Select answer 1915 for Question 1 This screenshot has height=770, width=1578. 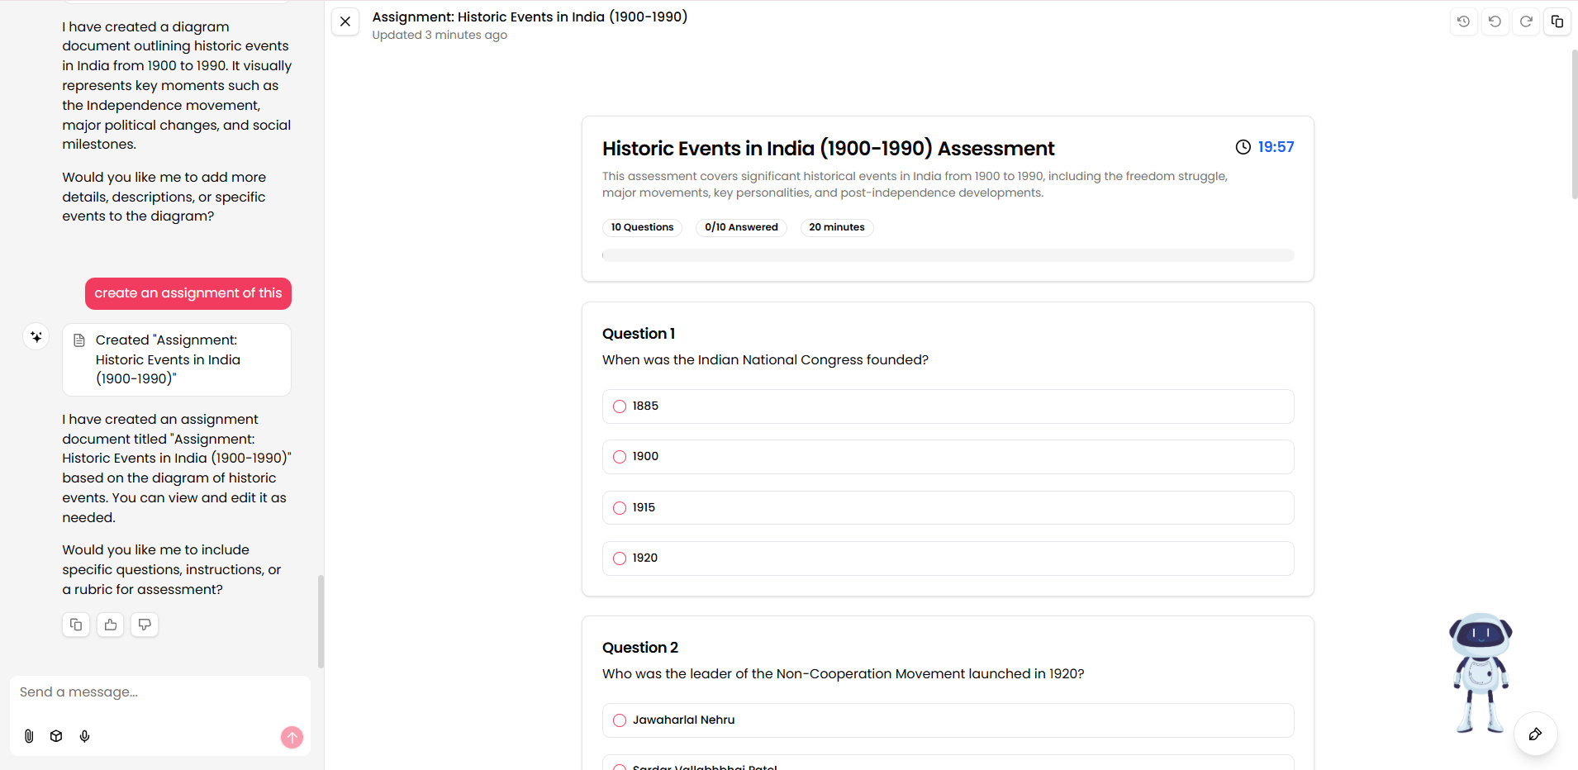tap(948, 507)
